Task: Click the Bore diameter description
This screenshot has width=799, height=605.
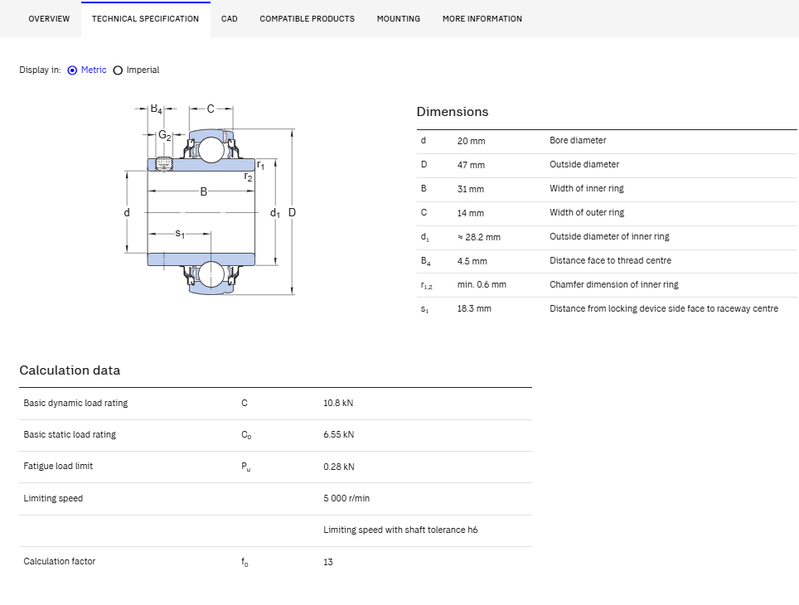Action: 578,140
